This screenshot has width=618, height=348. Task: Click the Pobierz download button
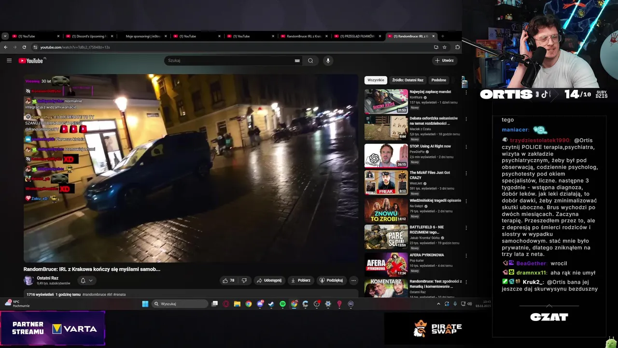[300, 280]
